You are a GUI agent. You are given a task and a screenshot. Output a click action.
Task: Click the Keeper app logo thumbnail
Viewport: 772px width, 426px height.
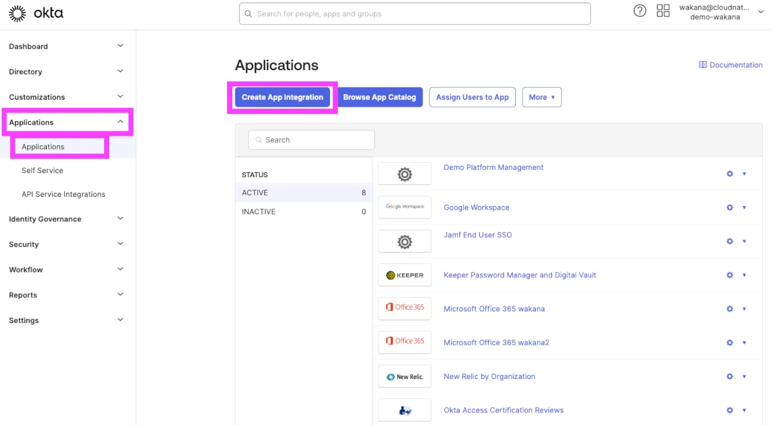click(405, 275)
